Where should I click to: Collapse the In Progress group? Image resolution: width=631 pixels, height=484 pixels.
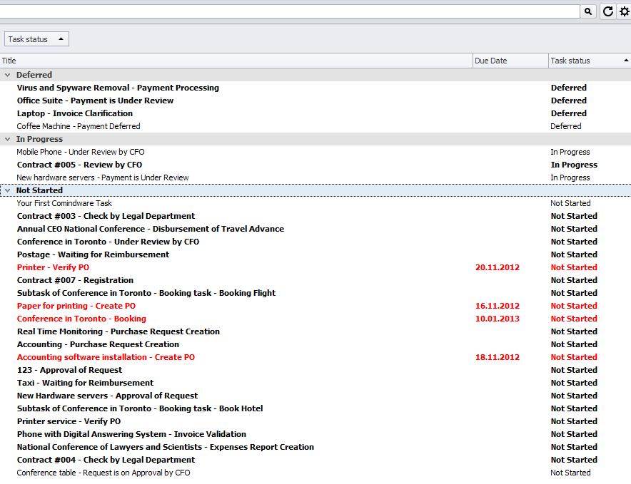click(8, 138)
